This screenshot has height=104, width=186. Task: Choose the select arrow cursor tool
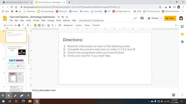[x=35, y=25]
